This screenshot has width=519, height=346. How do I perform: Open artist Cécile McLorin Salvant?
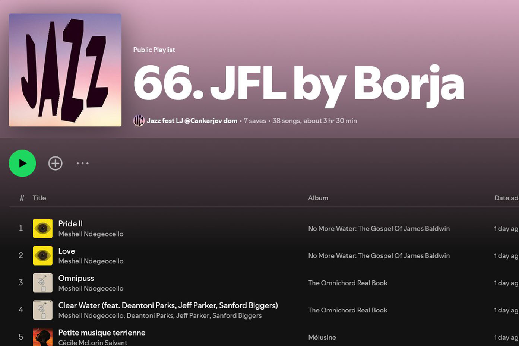[x=93, y=342]
